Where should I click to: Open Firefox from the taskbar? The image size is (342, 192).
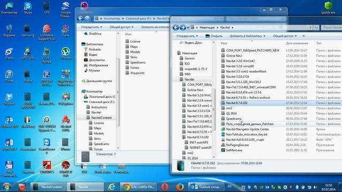(x=180, y=187)
